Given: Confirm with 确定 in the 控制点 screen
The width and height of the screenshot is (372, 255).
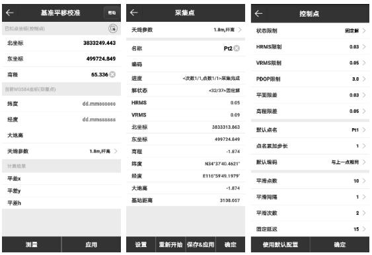Looking at the screenshot, I should (340, 244).
